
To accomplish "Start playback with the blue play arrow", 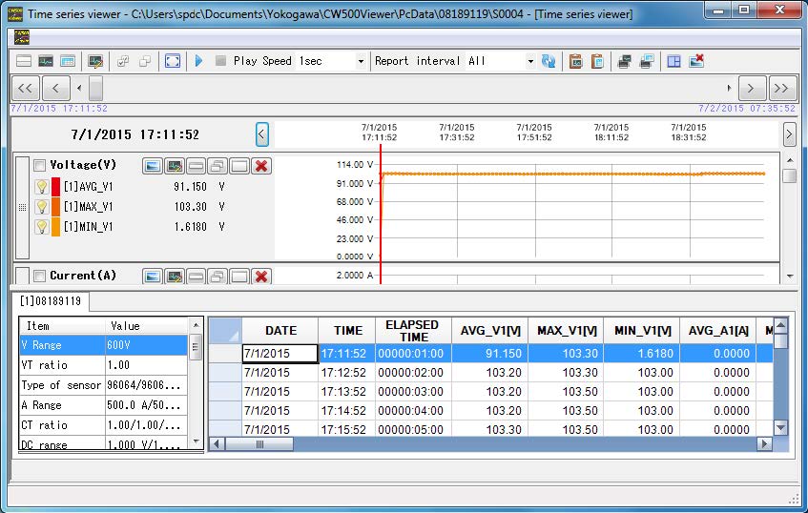I will click(199, 61).
